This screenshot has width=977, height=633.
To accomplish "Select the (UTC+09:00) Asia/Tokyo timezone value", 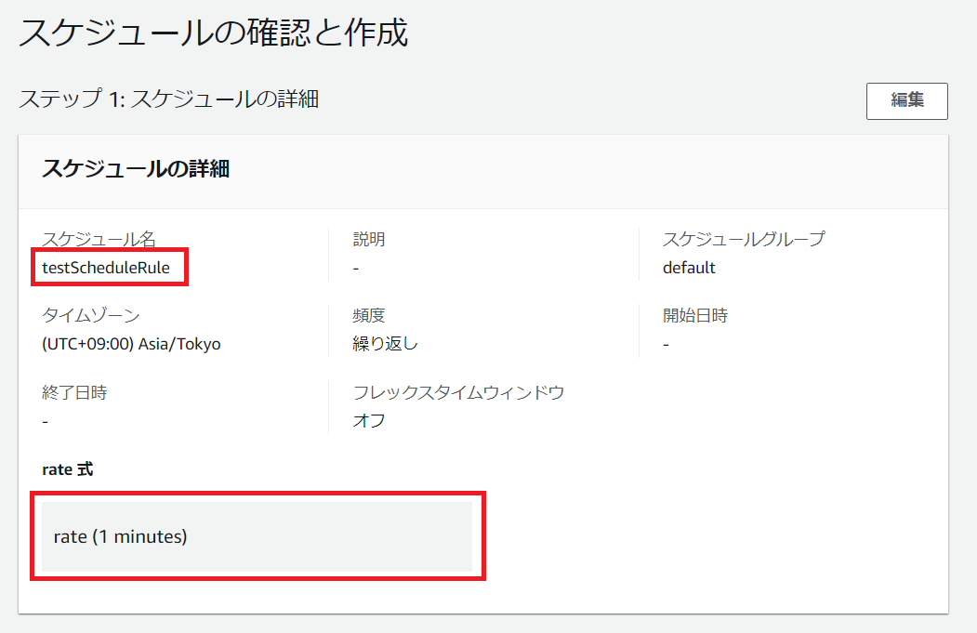I will [131, 344].
